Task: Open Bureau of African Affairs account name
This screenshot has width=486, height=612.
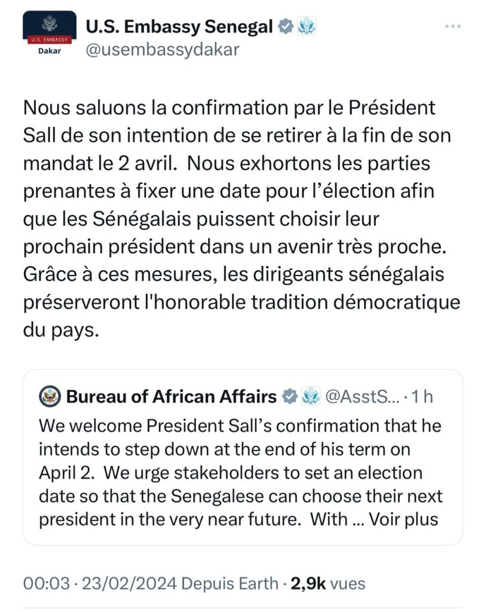Action: (x=172, y=397)
